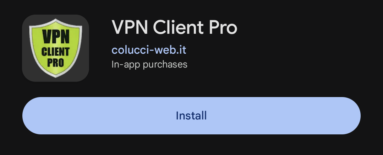Screen dimensions: 383x155
Task: Click the Install button
Action: (191, 116)
